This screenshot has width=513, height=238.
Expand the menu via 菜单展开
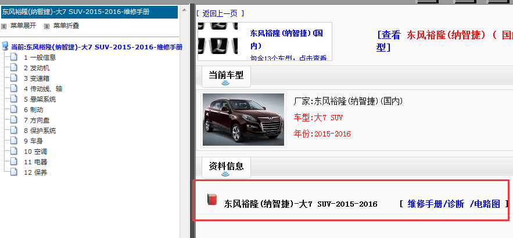click(23, 26)
